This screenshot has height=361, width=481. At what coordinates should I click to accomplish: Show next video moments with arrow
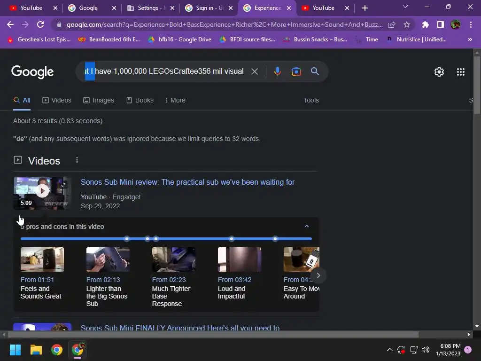[x=318, y=275]
